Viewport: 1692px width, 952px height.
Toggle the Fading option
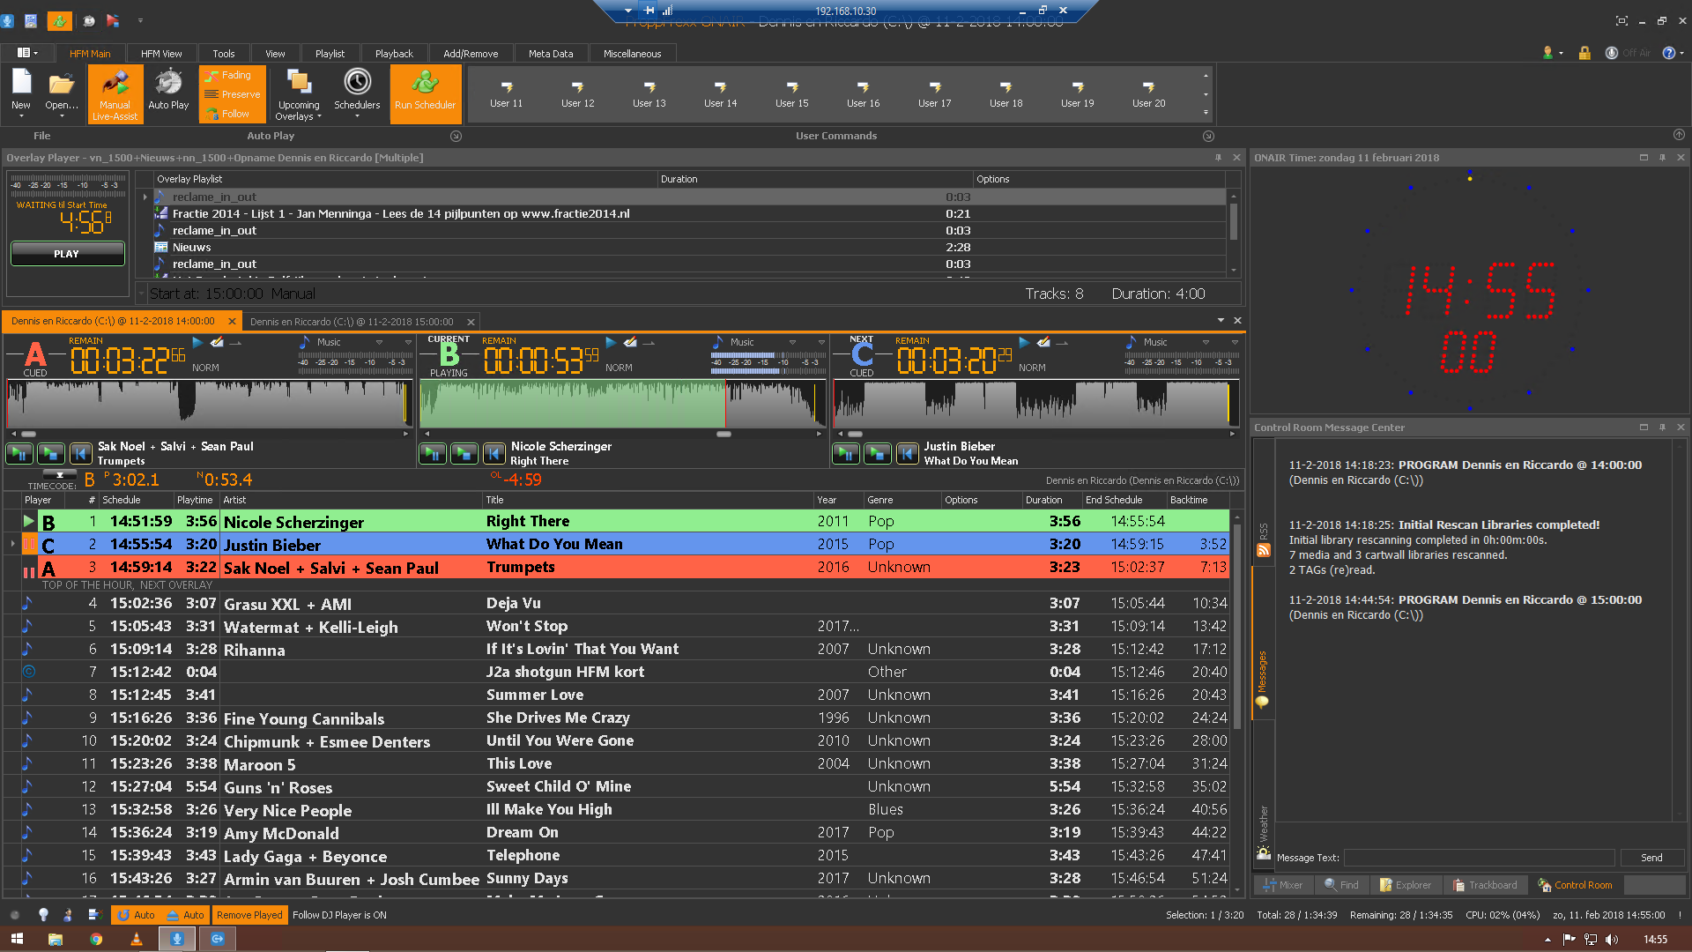click(231, 76)
